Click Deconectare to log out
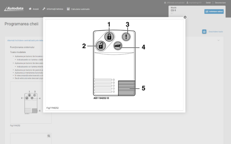 pyautogui.click(x=220, y=3)
